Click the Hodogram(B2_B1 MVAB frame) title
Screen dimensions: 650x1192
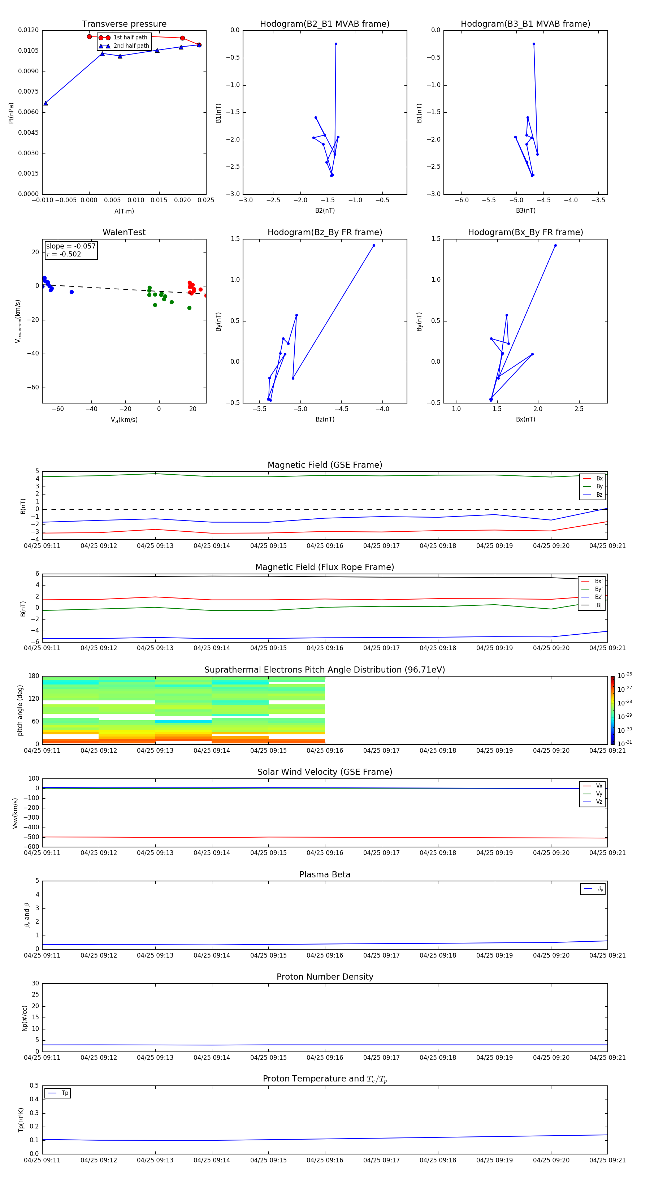point(325,24)
